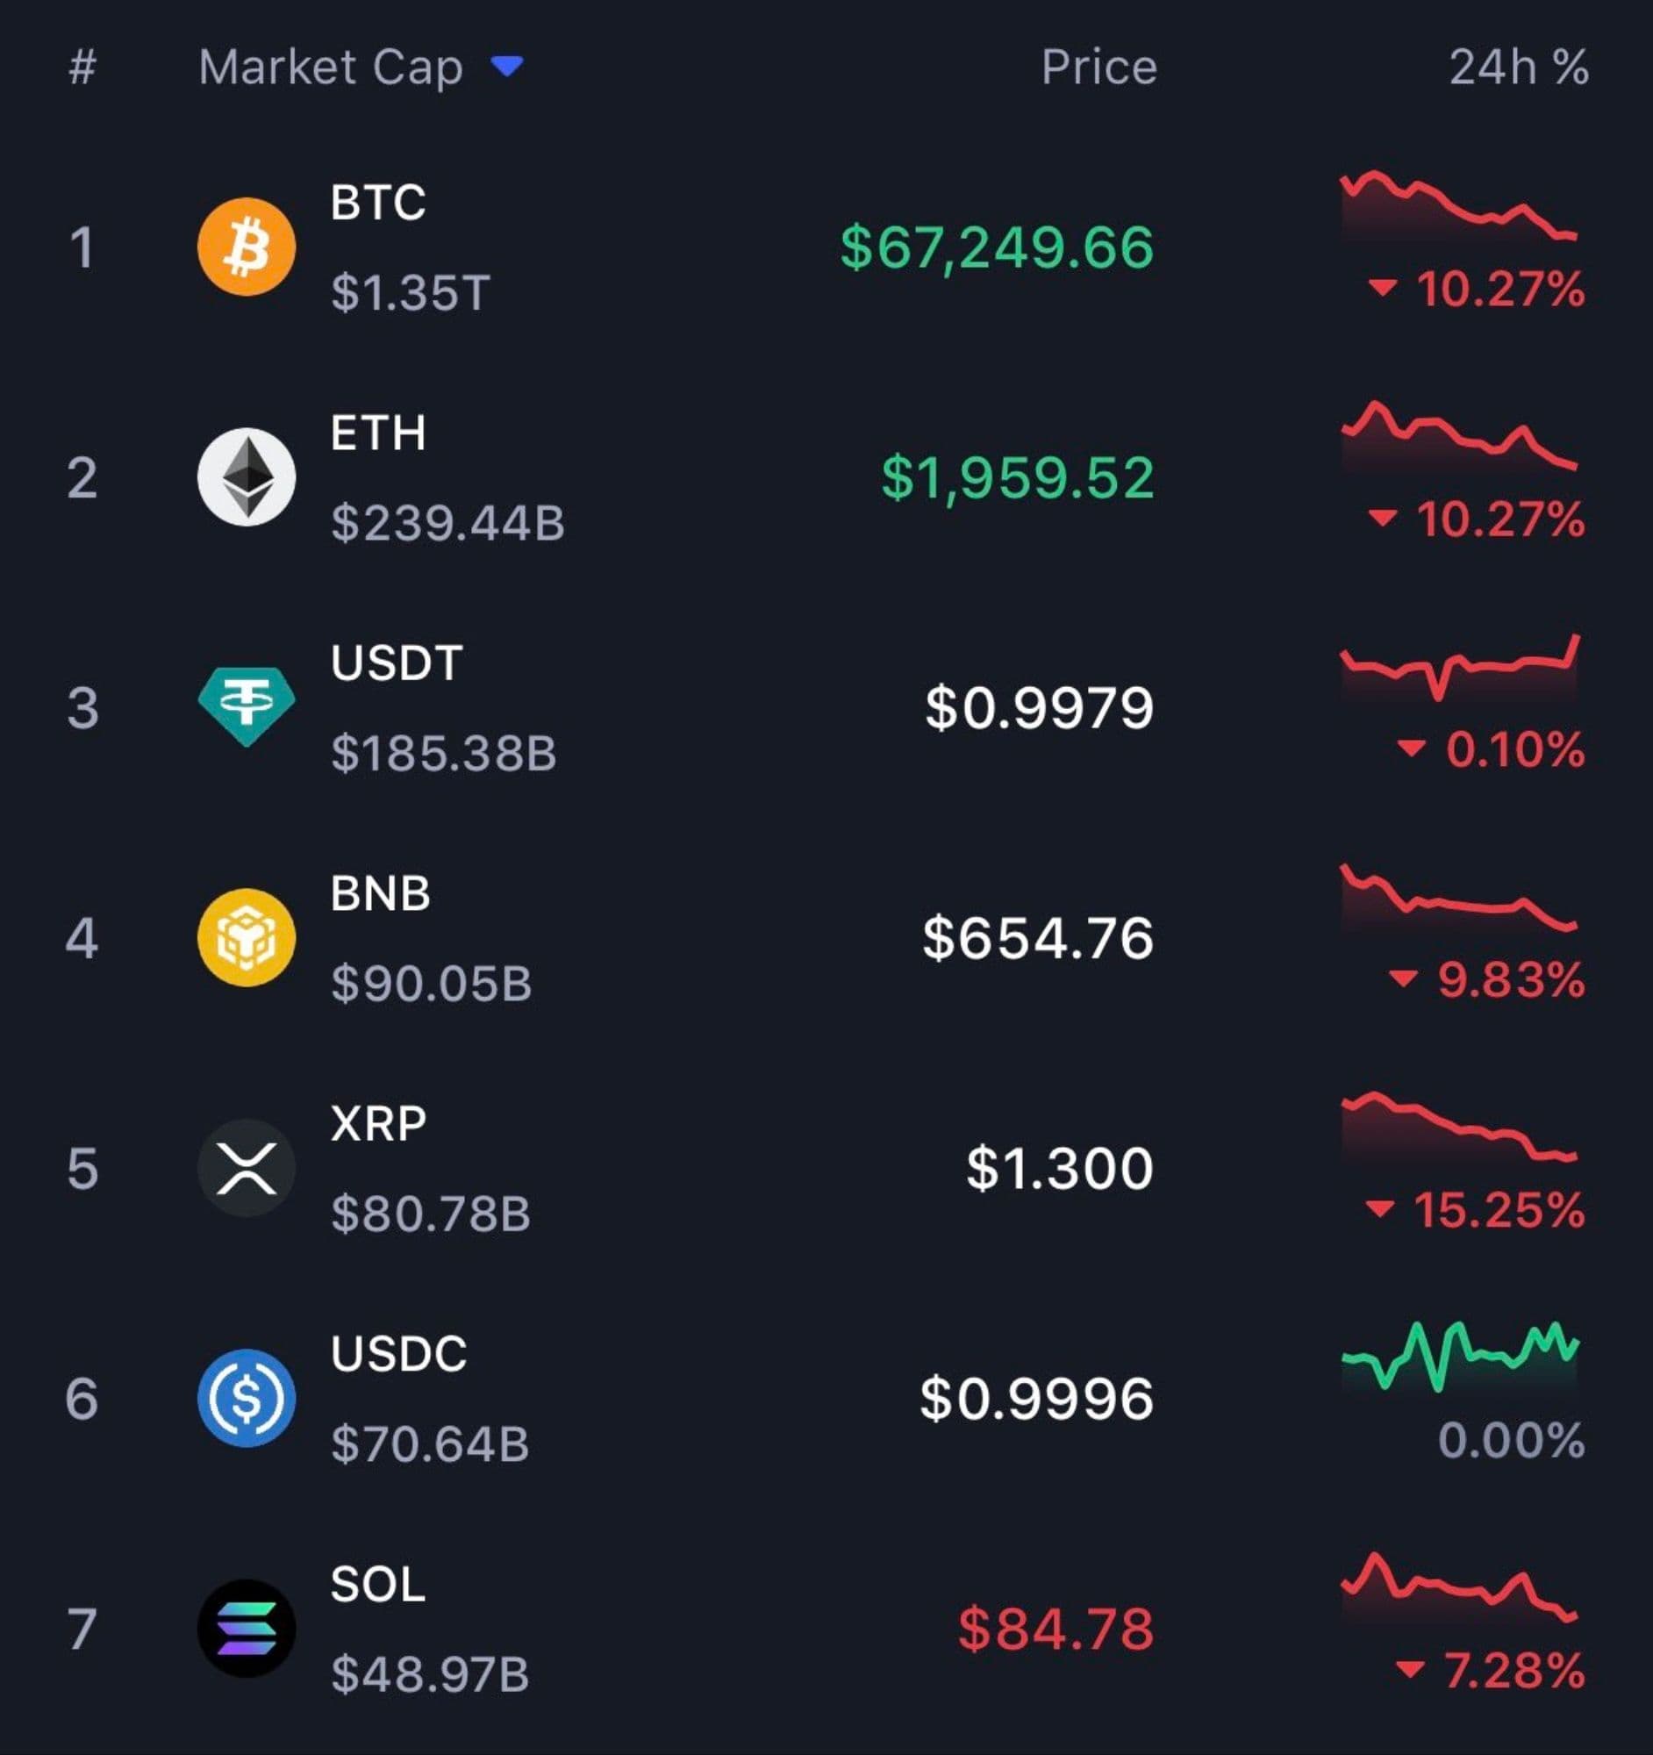
Task: Tap the Ethereum diamond logo
Action: [247, 476]
